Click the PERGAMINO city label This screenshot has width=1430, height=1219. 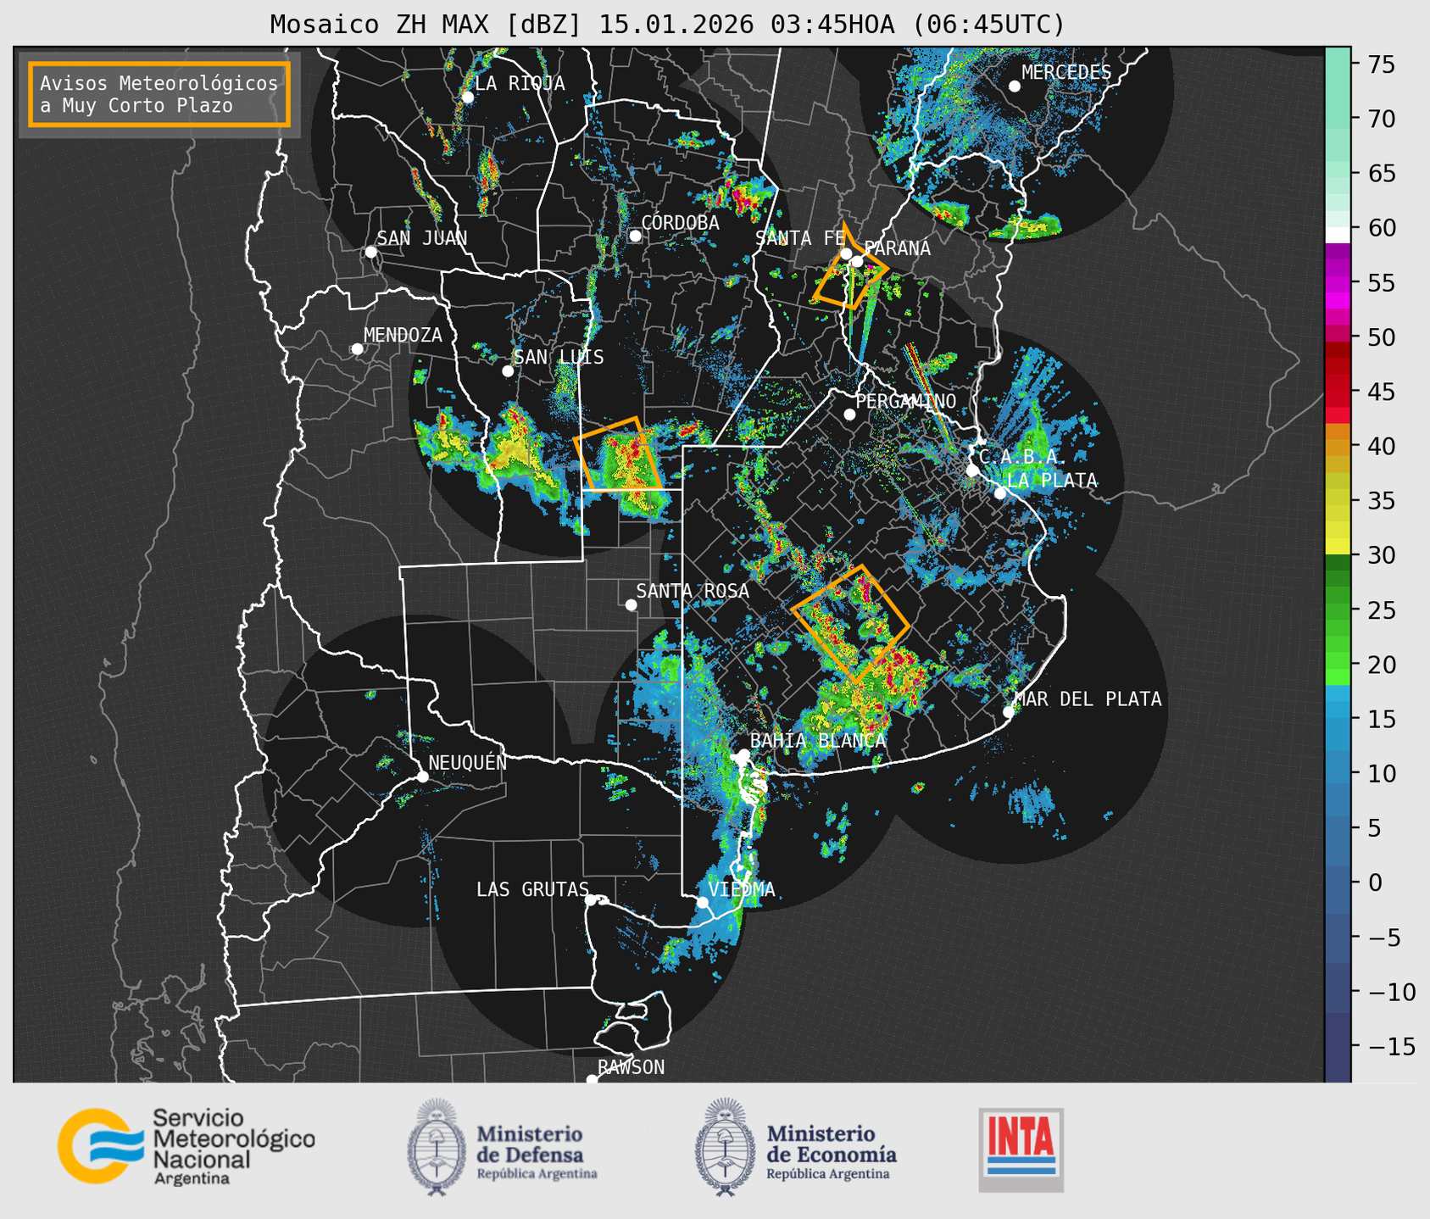click(x=905, y=401)
